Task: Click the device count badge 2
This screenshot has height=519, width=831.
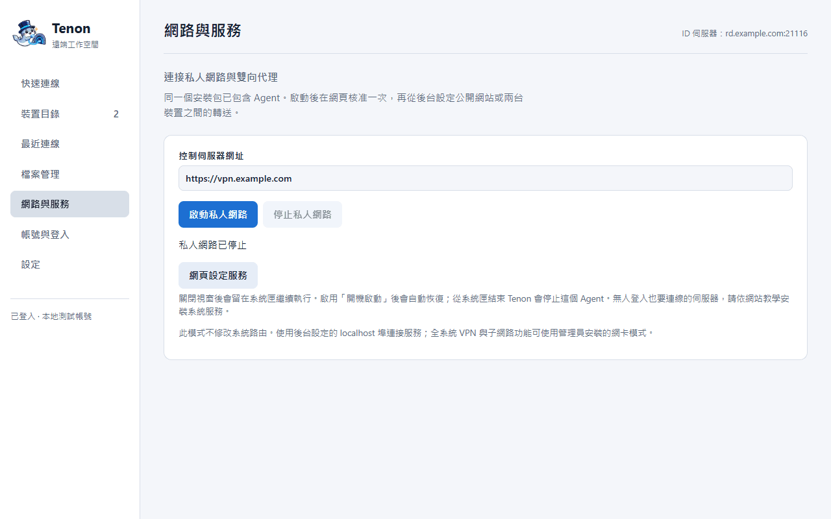Action: click(116, 114)
